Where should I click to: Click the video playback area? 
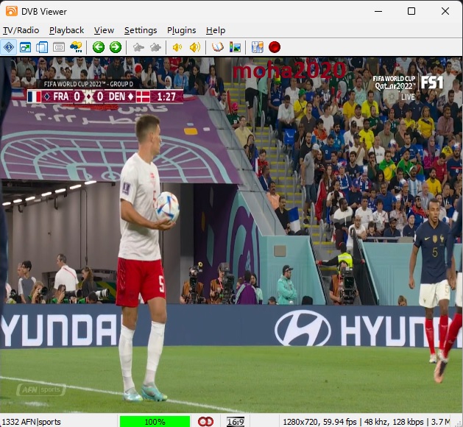click(231, 235)
